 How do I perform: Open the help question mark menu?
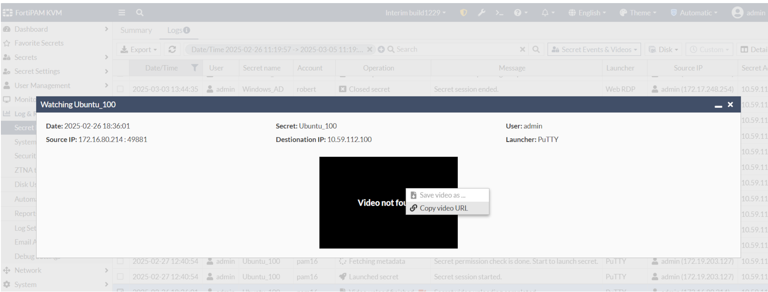click(520, 13)
